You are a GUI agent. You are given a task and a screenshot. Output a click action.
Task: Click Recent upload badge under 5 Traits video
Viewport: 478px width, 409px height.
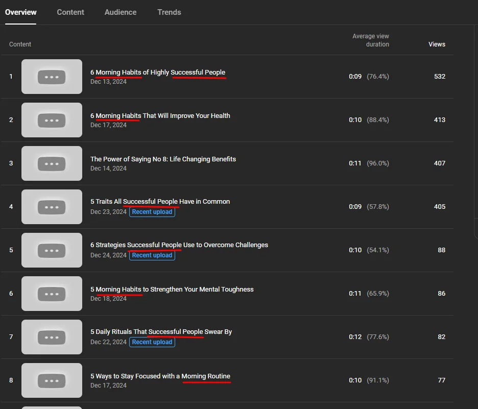pyautogui.click(x=152, y=212)
